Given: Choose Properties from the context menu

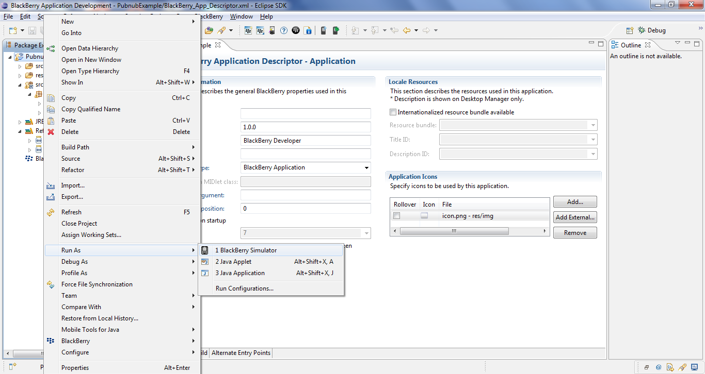Looking at the screenshot, I should tap(122, 368).
